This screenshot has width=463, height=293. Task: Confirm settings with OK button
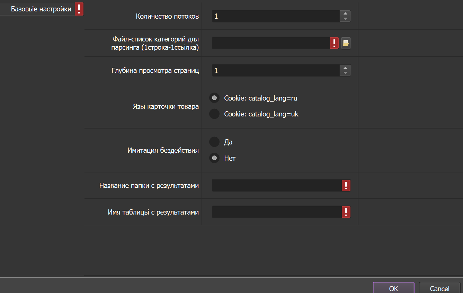click(x=394, y=289)
